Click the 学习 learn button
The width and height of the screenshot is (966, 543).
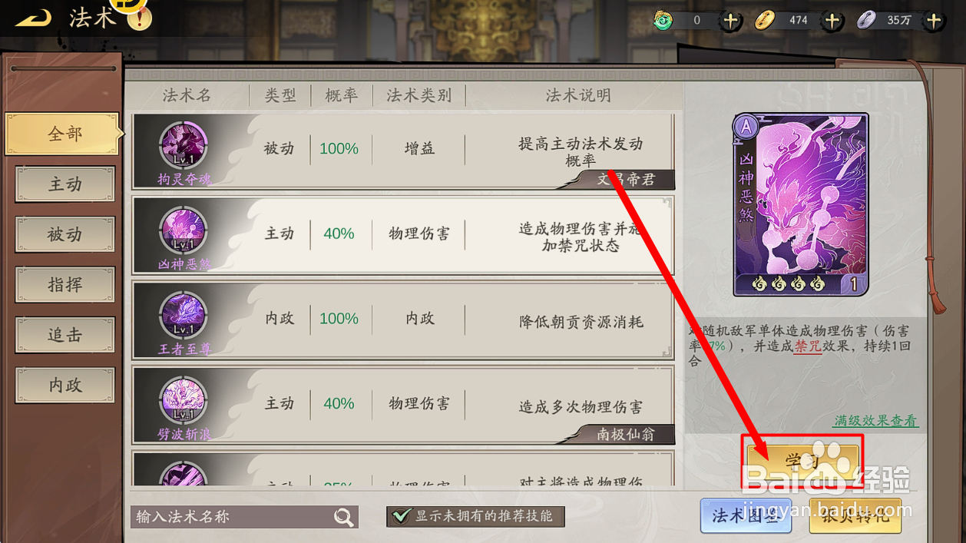click(802, 461)
